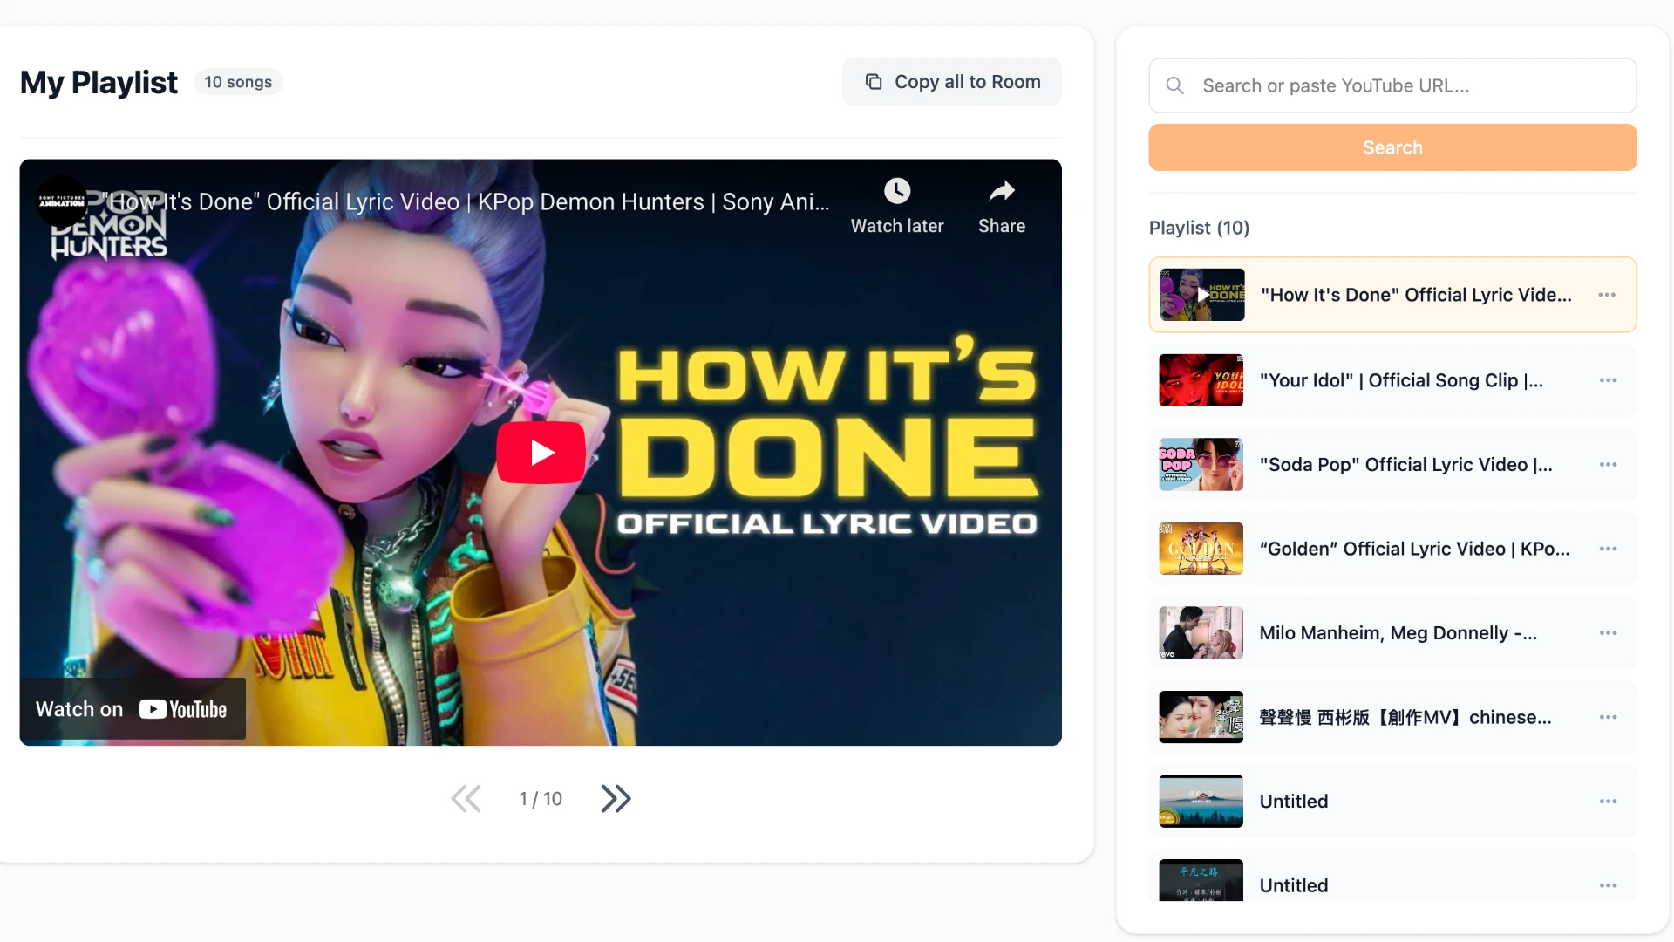Open Watch on YouTube link
Image resolution: width=1674 pixels, height=942 pixels.
[x=133, y=709]
